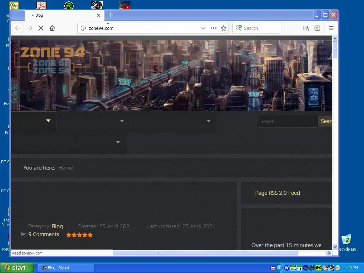This screenshot has height=273, width=364.
Task: Click the on-screen keyboard tray icon
Action: (x=273, y=268)
